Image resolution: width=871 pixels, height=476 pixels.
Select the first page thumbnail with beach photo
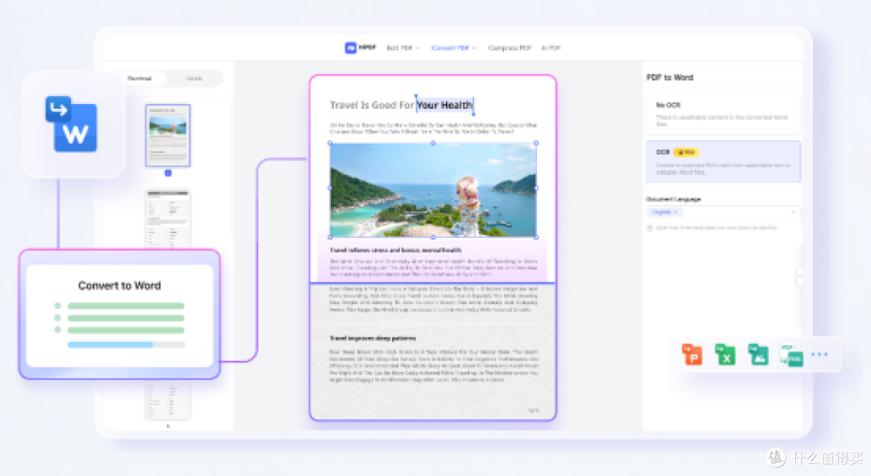click(168, 136)
